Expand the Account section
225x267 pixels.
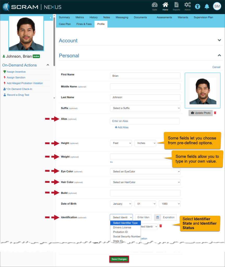[219, 40]
